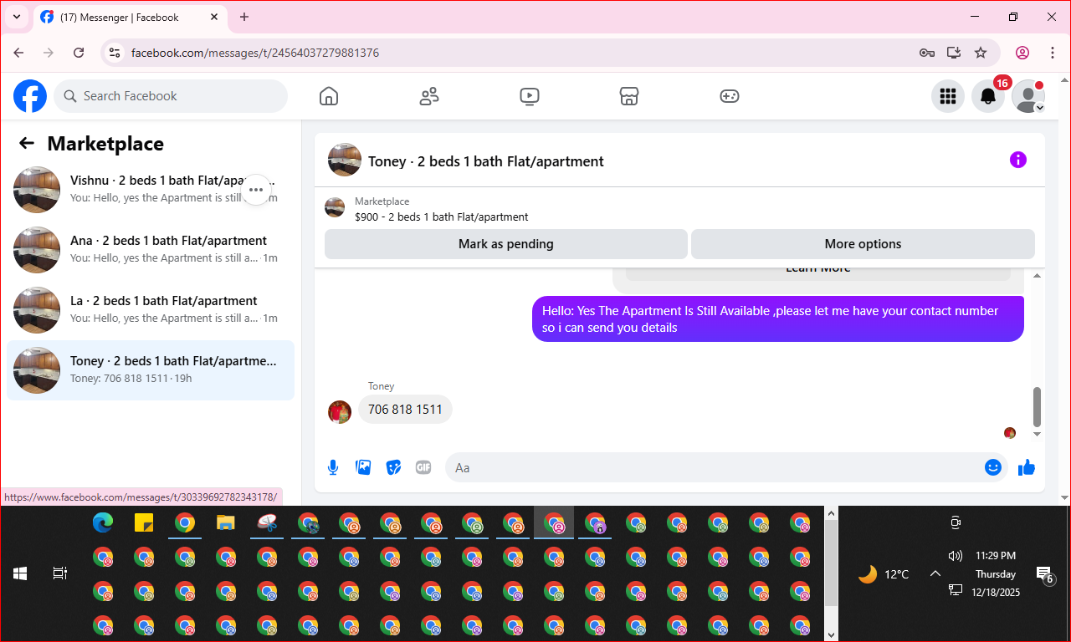Open a new browser tab
1071x642 pixels.
(244, 17)
